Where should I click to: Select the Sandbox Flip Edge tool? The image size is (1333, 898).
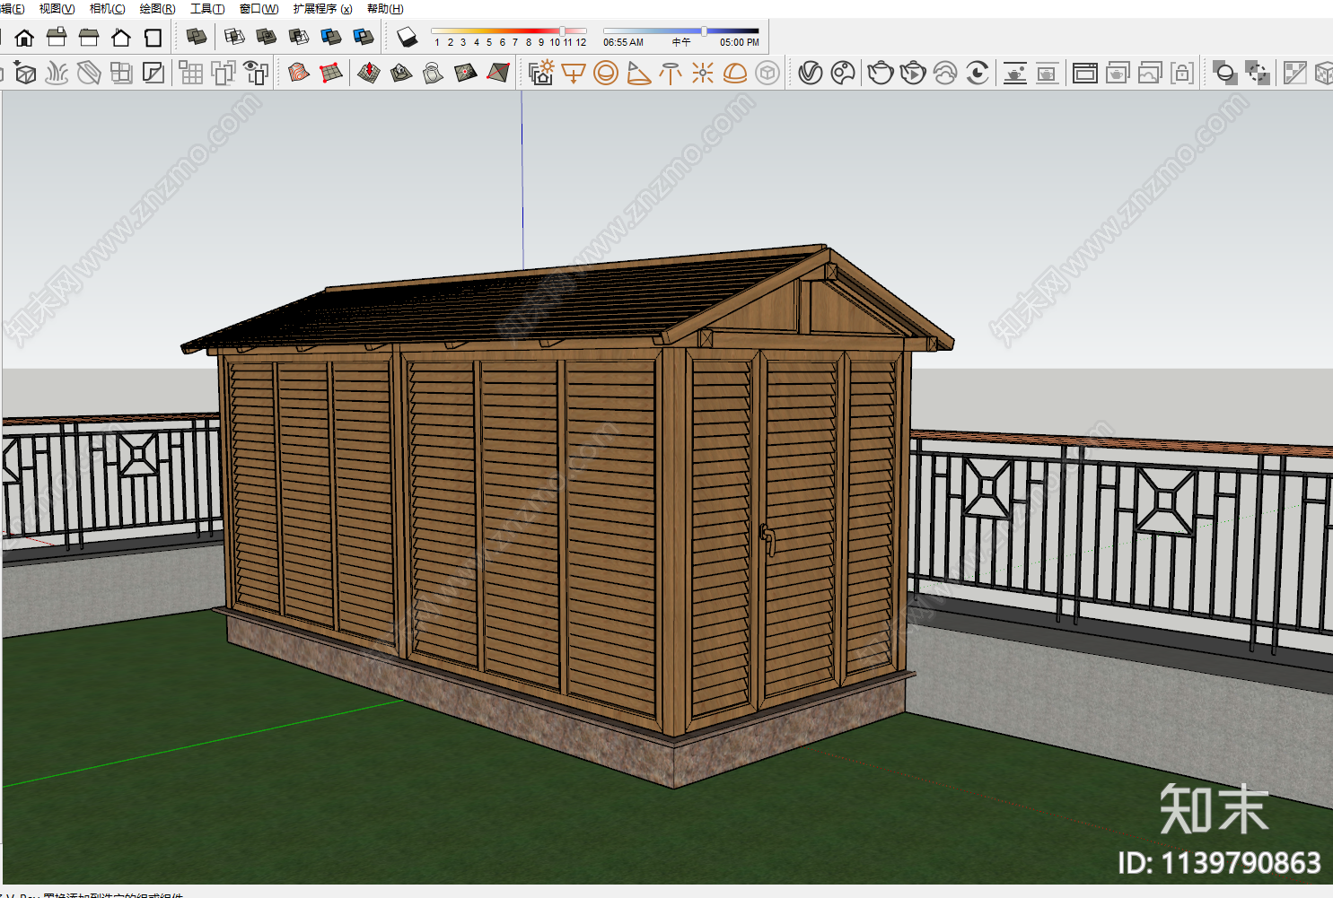[x=497, y=73]
